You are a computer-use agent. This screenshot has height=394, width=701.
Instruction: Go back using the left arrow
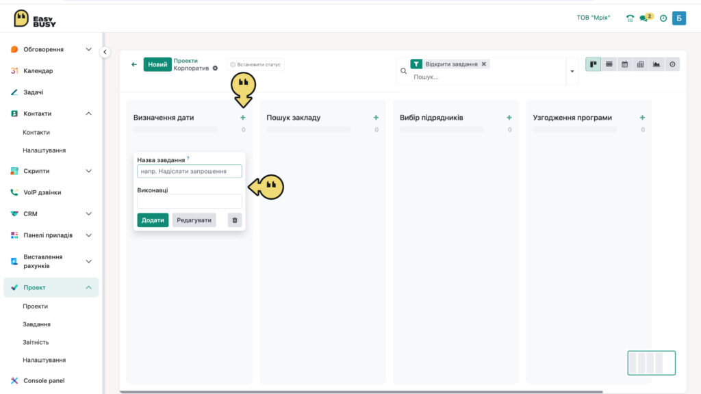tap(134, 64)
